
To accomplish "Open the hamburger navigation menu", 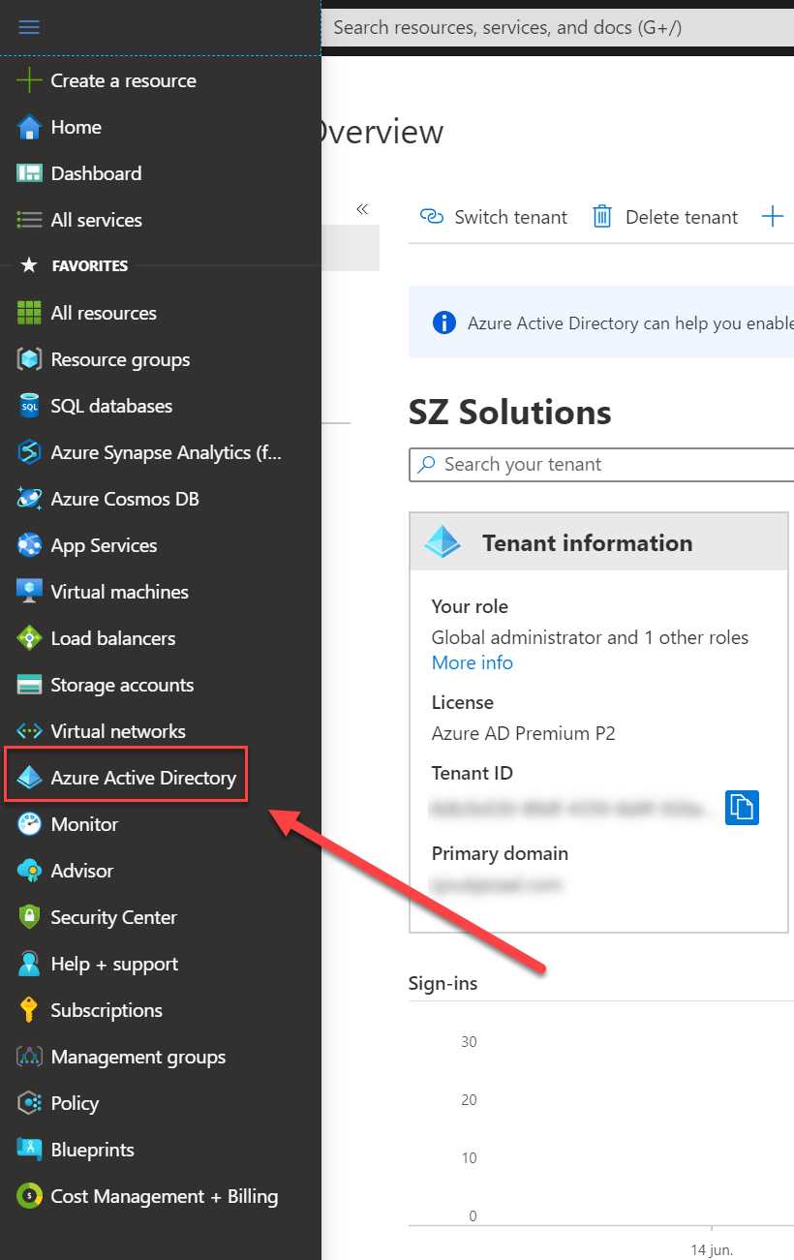I will pos(29,27).
